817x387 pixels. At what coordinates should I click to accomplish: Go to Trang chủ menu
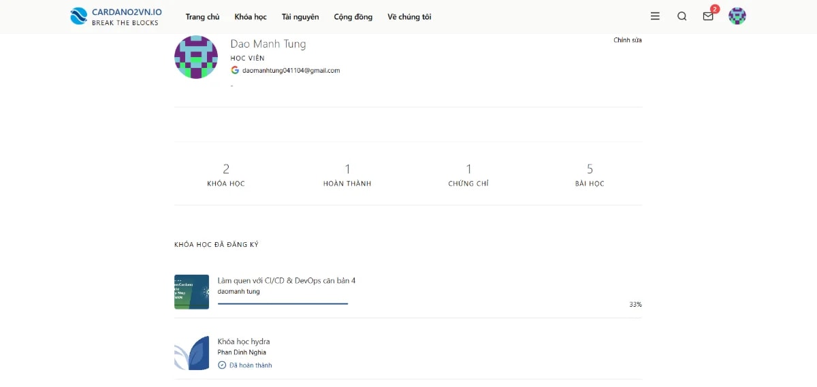click(x=202, y=17)
